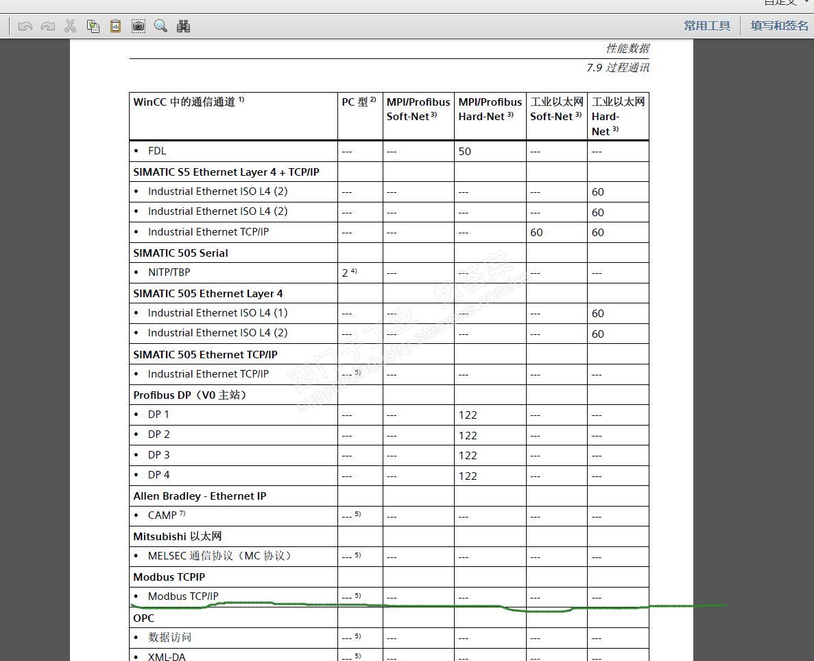Click the scissors Cut icon

click(x=70, y=26)
